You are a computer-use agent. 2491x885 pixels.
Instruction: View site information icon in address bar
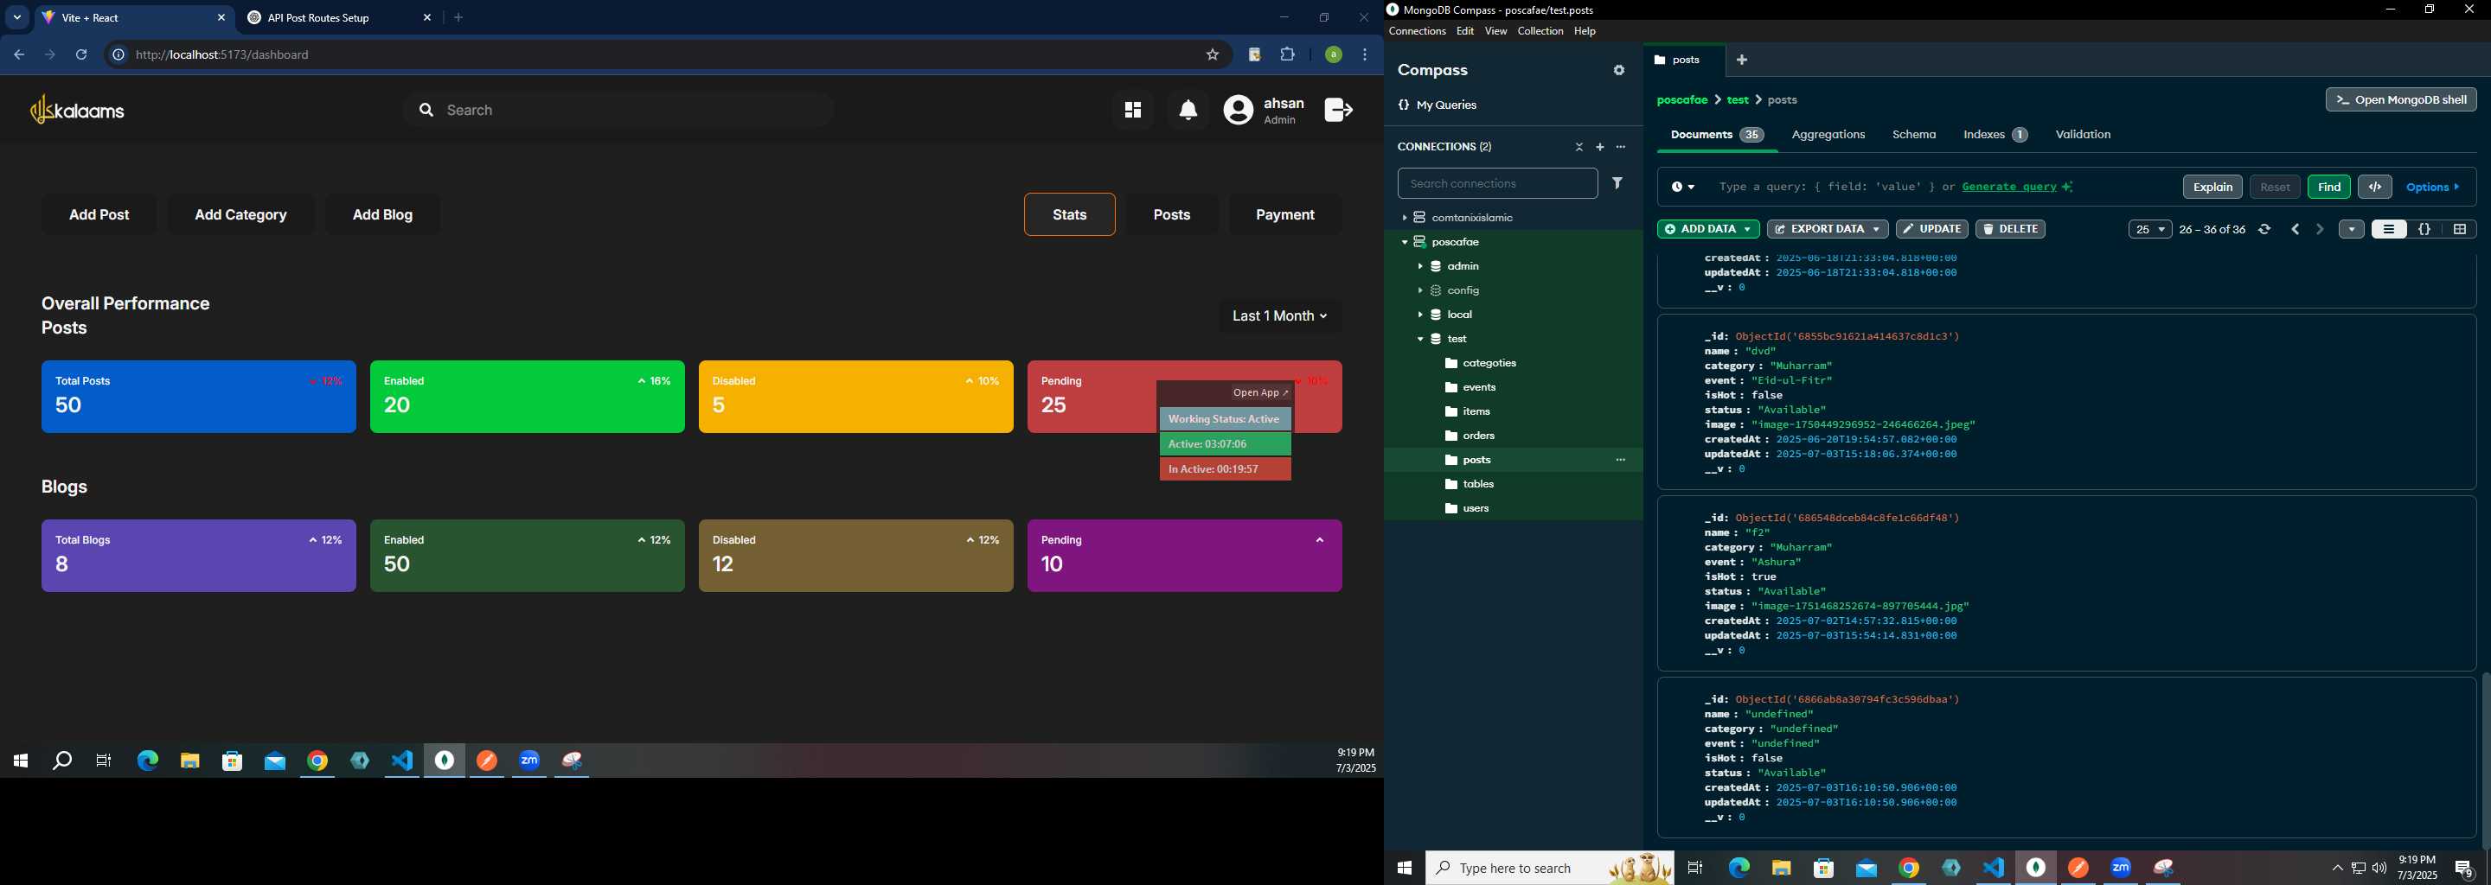[x=118, y=55]
